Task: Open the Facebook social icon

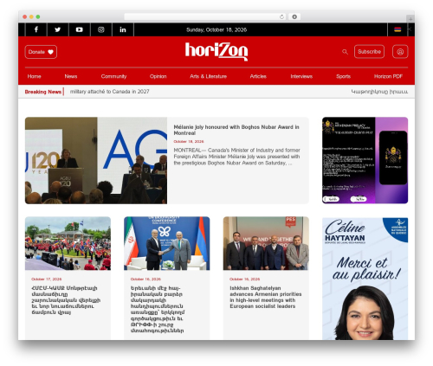Action: 36,29
